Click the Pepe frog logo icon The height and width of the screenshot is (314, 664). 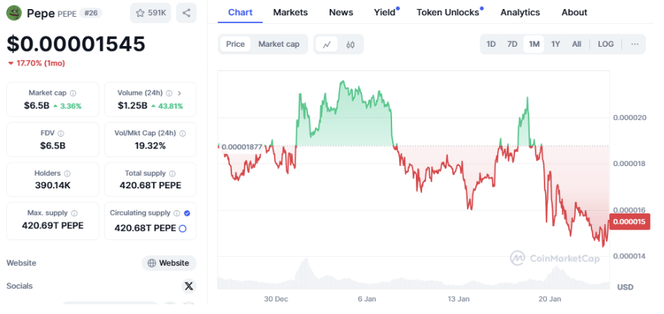pos(14,13)
